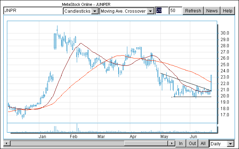Click the 30.0 price axis label
Viewport: 239px width, 149px height.
pyautogui.click(x=225, y=33)
